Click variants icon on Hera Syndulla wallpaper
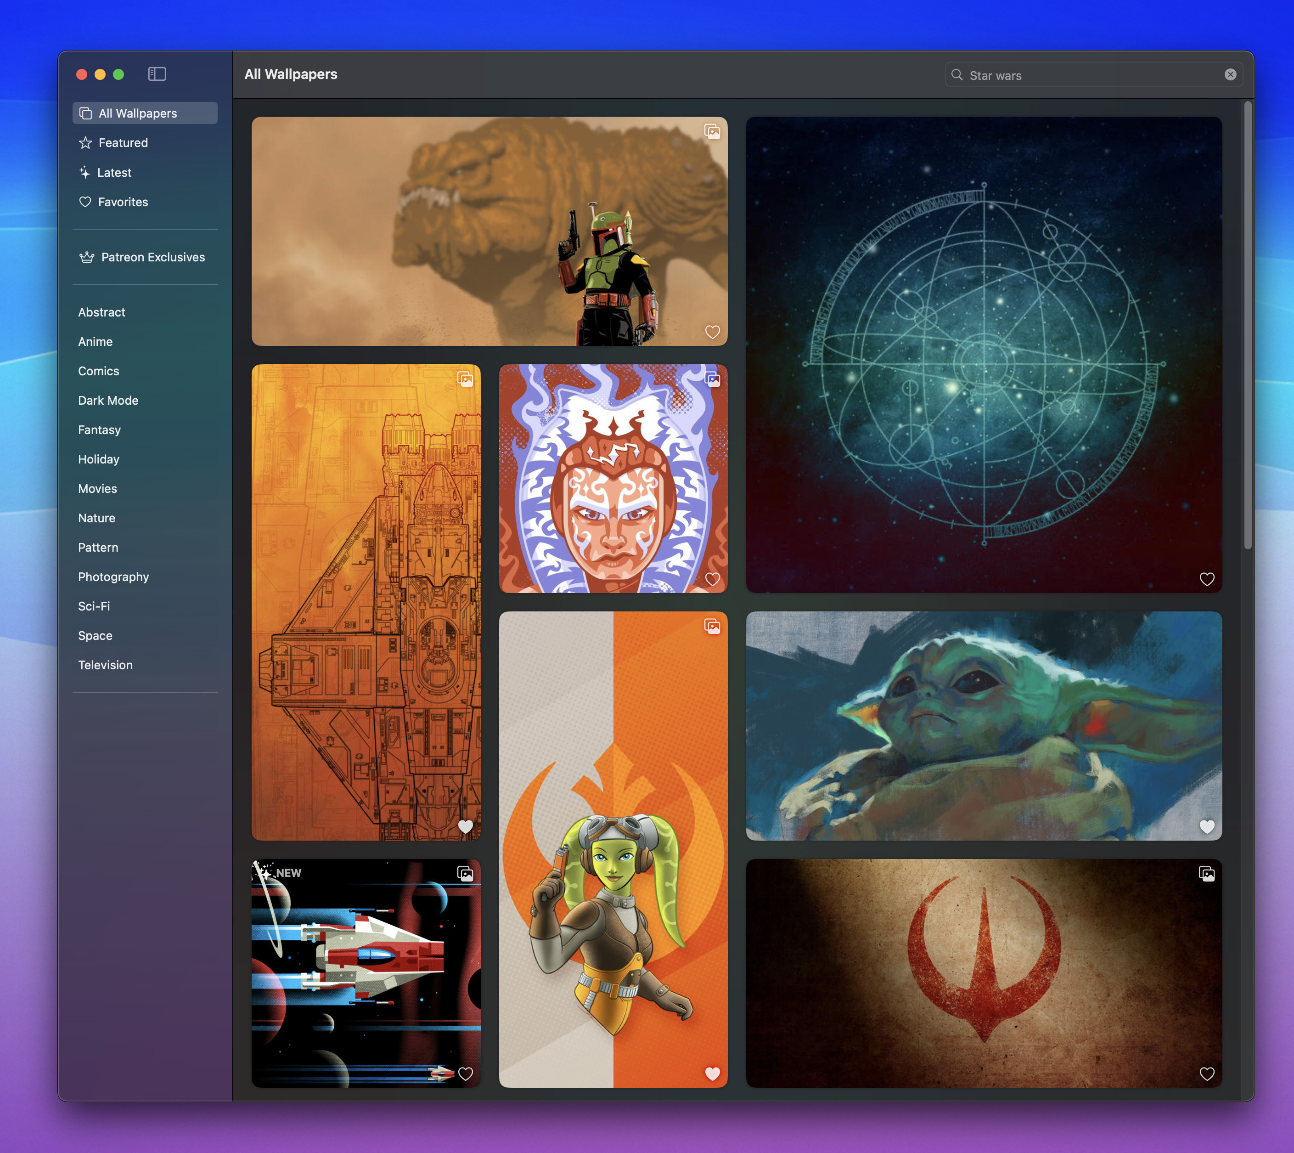1294x1153 pixels. pyautogui.click(x=712, y=627)
